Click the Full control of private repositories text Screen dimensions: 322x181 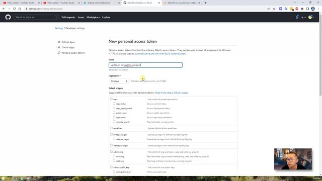click(x=163, y=100)
